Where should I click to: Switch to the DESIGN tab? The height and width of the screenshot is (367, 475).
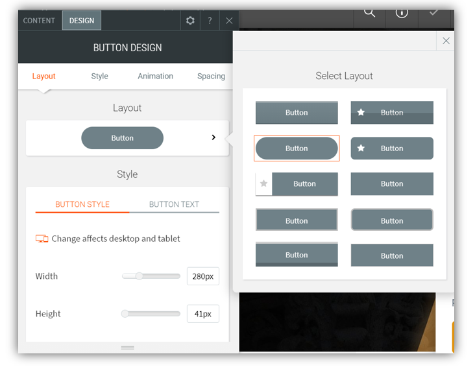(82, 21)
